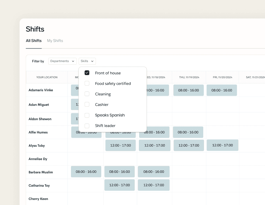Collapse the Skills filter dropdown
This screenshot has height=205, width=265.
87,61
